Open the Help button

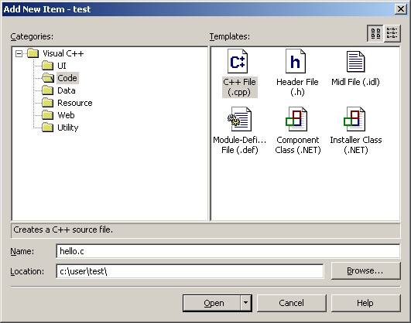(x=365, y=303)
